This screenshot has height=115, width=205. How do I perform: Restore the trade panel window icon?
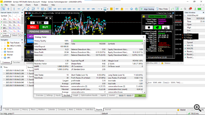point(46,18)
